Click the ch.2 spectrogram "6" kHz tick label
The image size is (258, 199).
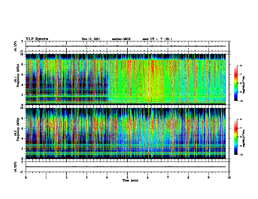23,128
